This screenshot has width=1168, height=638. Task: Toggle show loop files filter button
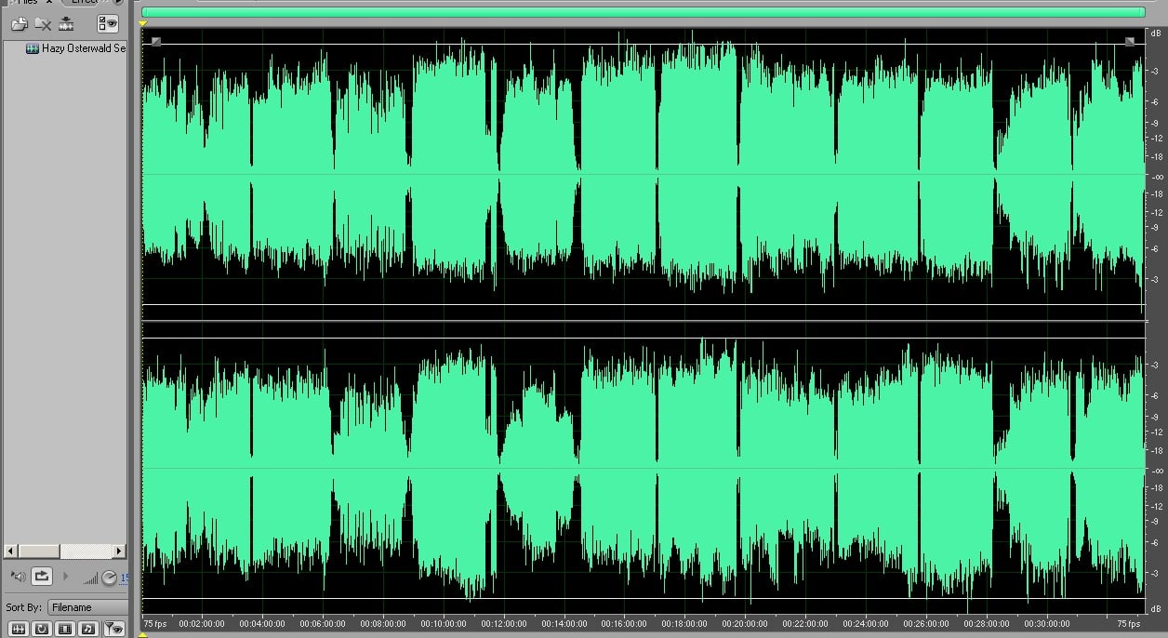tap(42, 629)
